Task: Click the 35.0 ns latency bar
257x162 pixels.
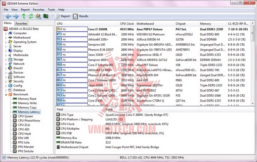Action: coord(72,29)
